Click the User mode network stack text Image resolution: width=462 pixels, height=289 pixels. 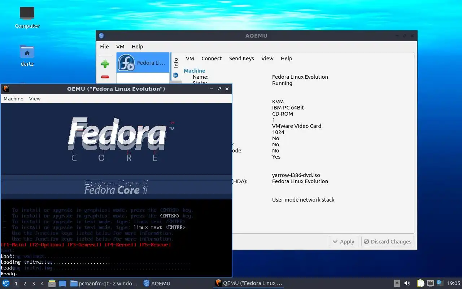[303, 200]
